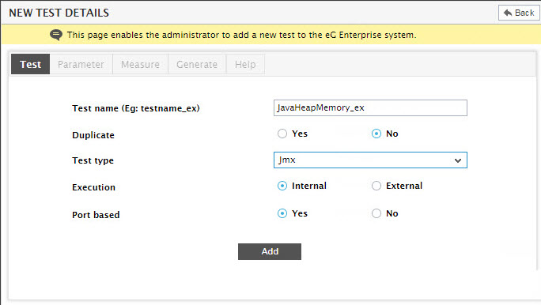Click the yellow information banner text
Screen dimensions: 541x305
pos(241,35)
